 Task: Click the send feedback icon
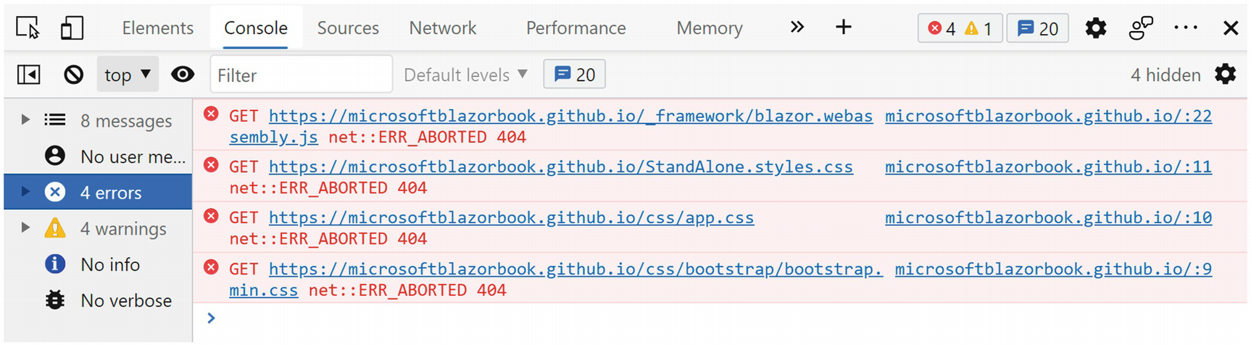[x=1141, y=28]
